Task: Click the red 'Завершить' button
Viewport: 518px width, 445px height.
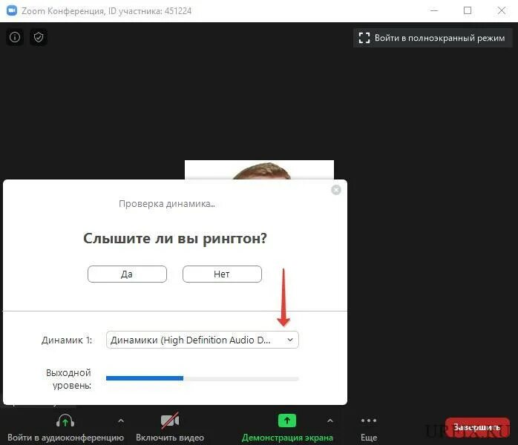Action: pyautogui.click(x=477, y=427)
